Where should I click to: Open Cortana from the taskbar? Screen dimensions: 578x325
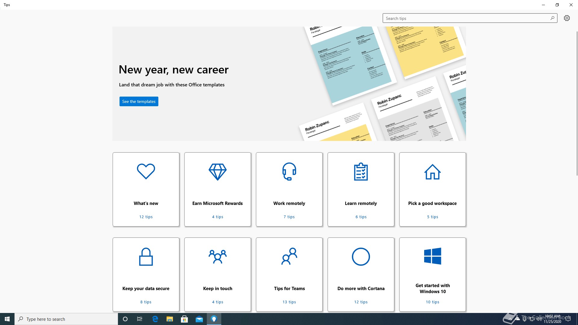pyautogui.click(x=125, y=319)
